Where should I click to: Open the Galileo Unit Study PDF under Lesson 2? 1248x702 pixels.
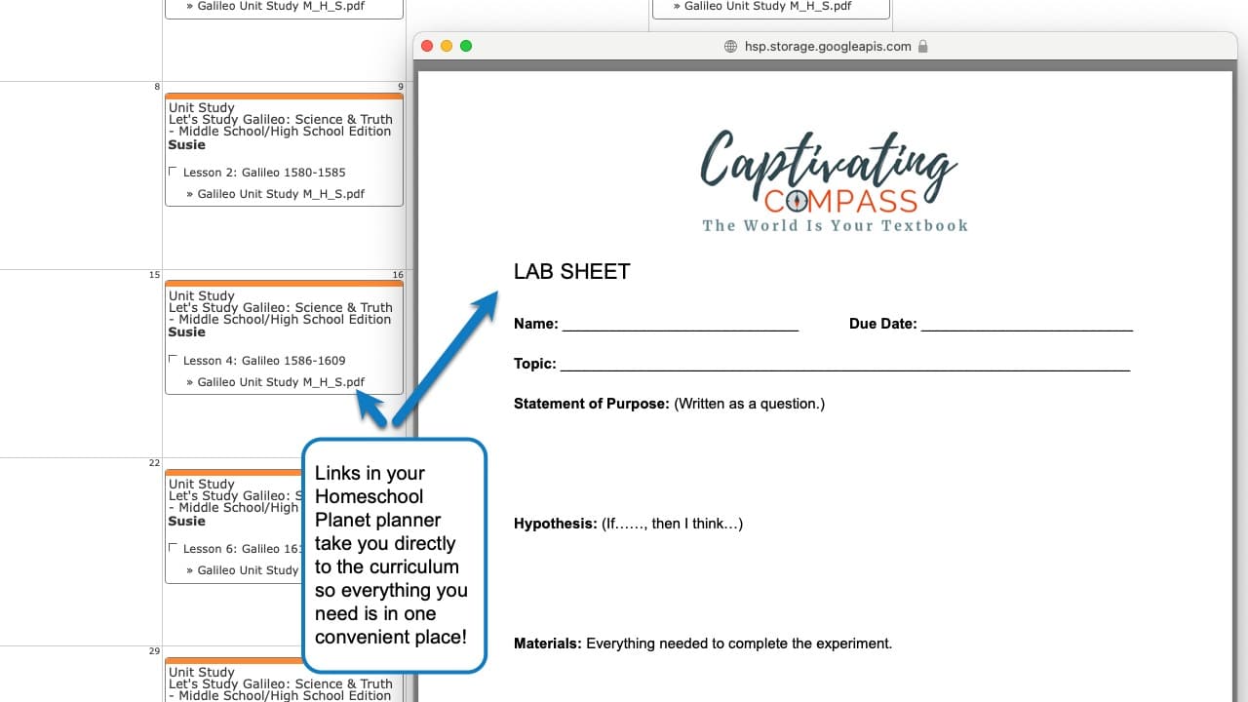pyautogui.click(x=281, y=194)
